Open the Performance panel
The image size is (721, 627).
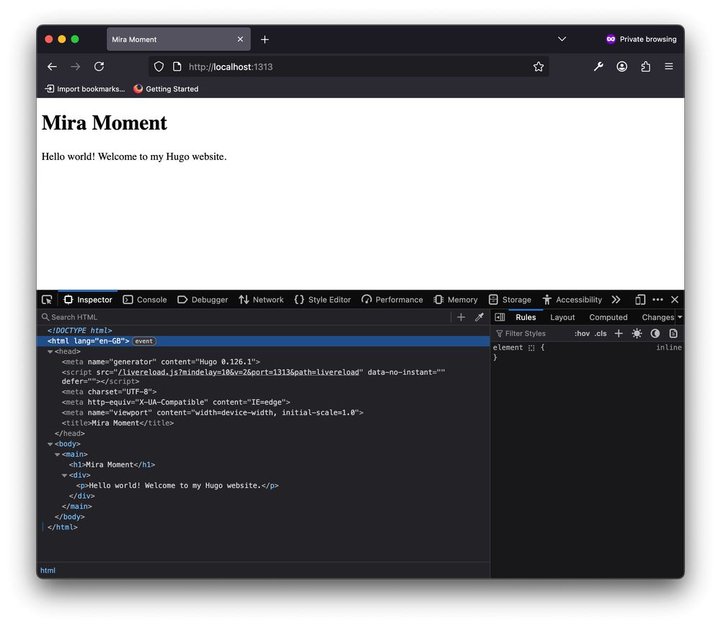click(x=392, y=300)
